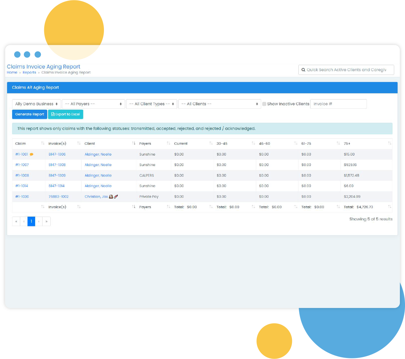This screenshot has height=359, width=405.
Task: Click the Generate Report button
Action: coord(30,114)
